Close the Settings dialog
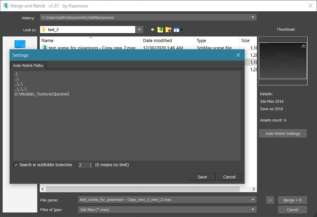This screenshot has width=317, height=217. [x=238, y=55]
